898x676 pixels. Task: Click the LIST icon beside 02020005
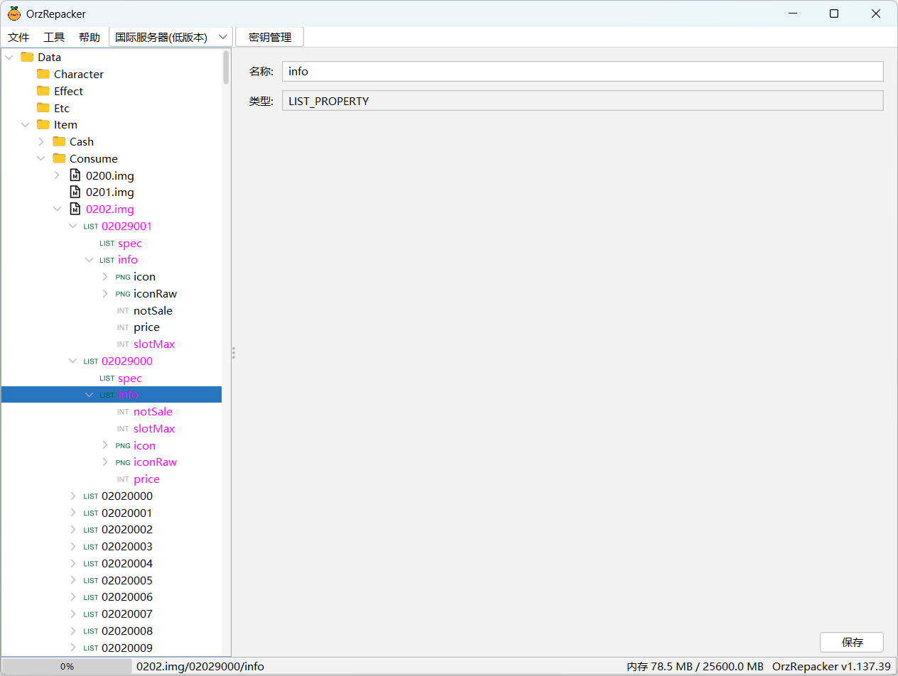[x=91, y=581]
